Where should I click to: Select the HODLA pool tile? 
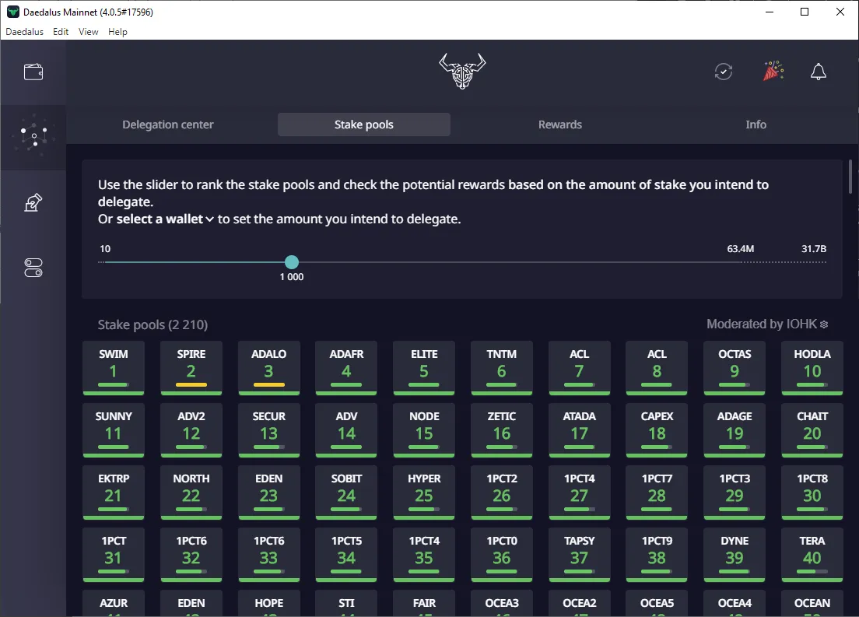click(x=812, y=368)
